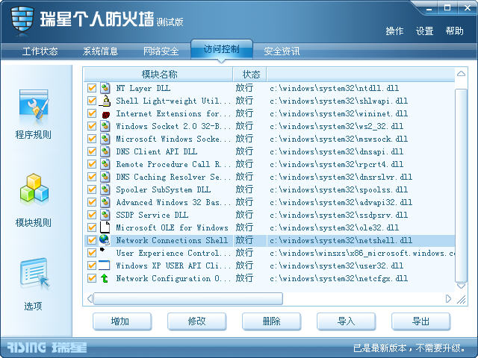Uncheck the Shell Light-weight Util checkbox
The width and height of the screenshot is (478, 358).
point(92,101)
